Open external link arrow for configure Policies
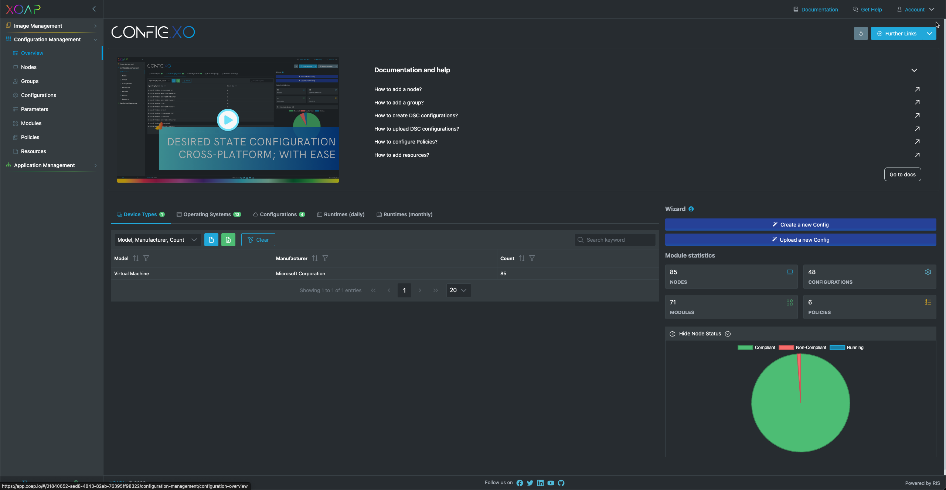The height and width of the screenshot is (490, 946). (x=917, y=142)
